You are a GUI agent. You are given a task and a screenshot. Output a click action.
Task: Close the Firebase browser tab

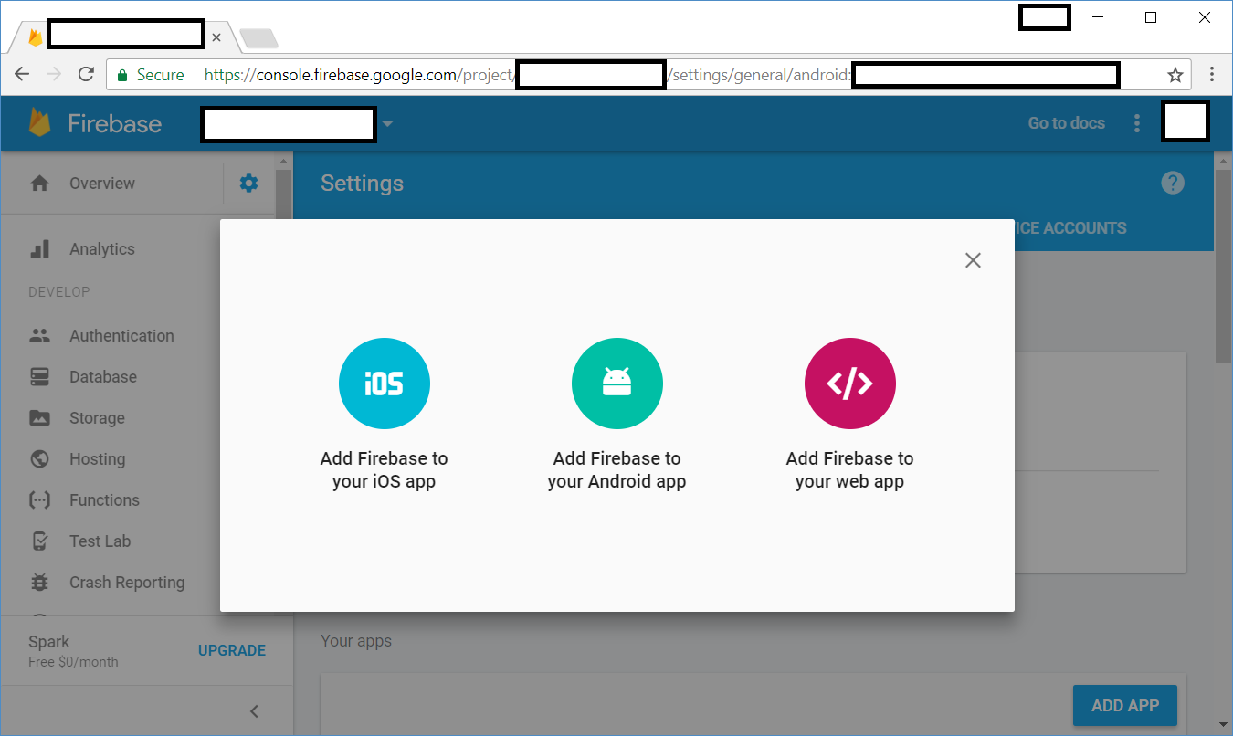(216, 37)
